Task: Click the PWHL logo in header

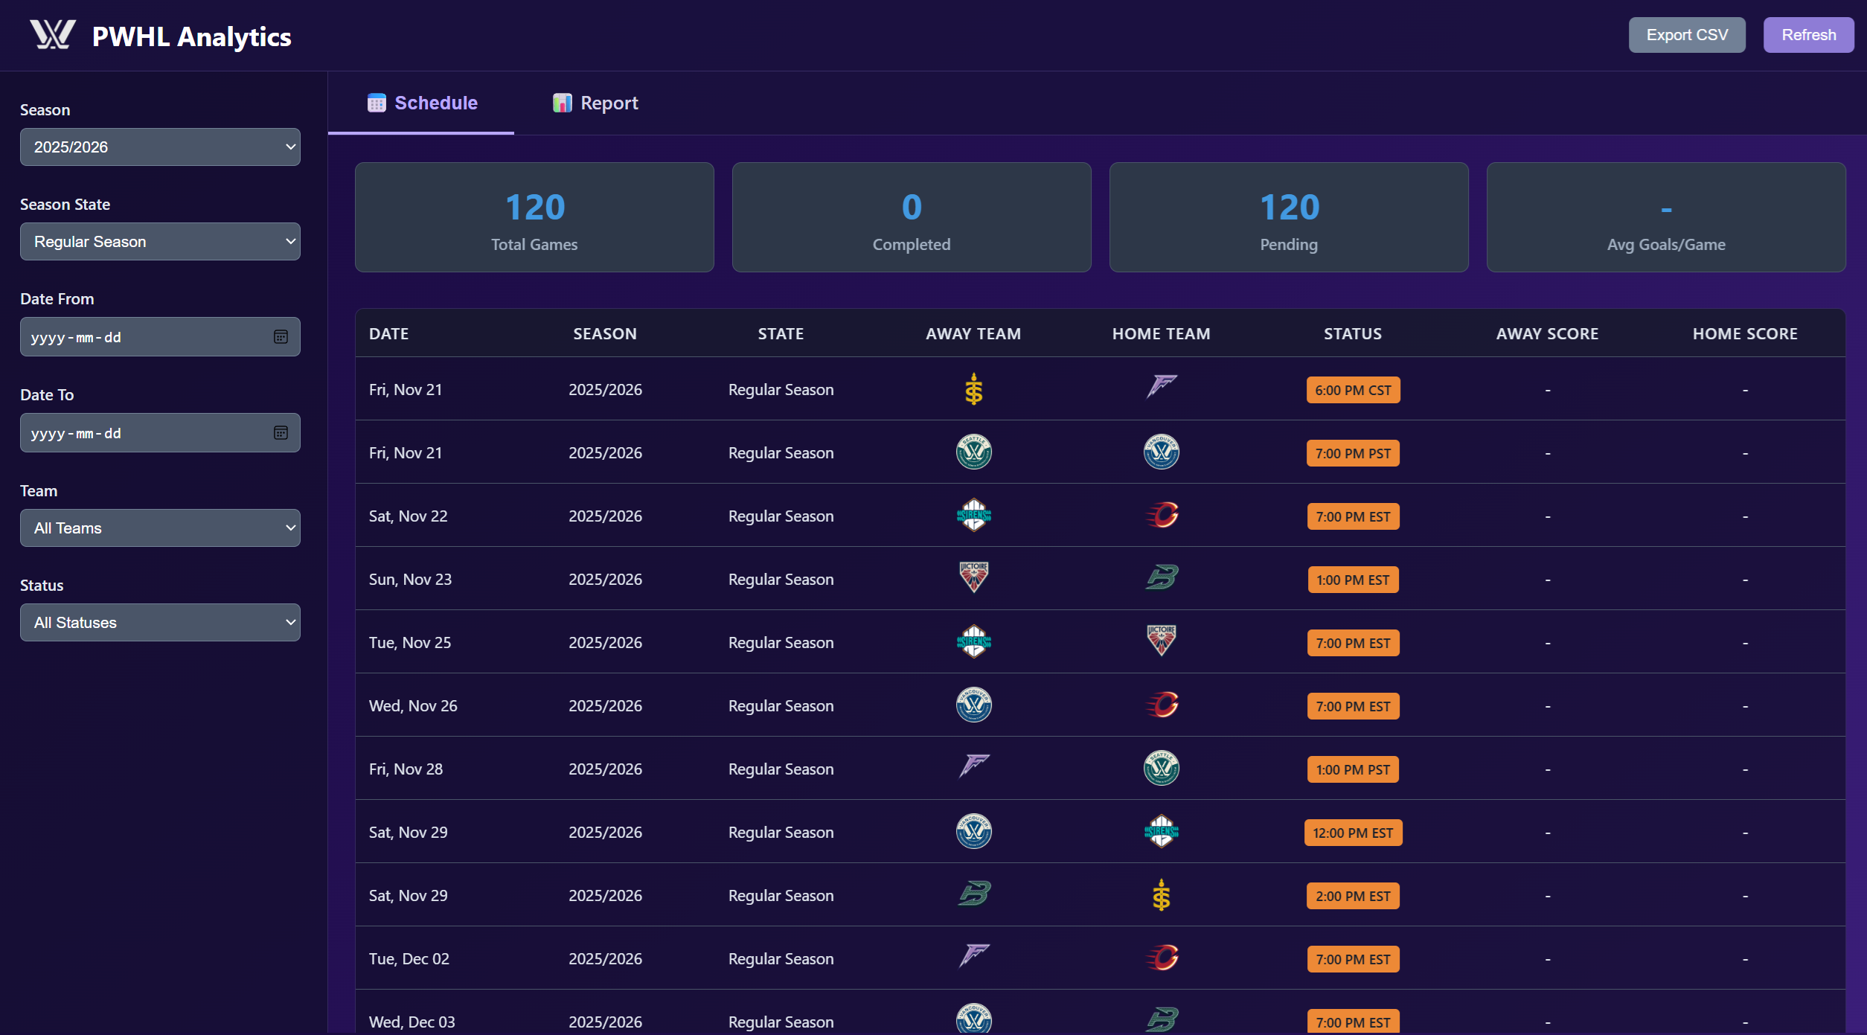Action: click(x=52, y=35)
